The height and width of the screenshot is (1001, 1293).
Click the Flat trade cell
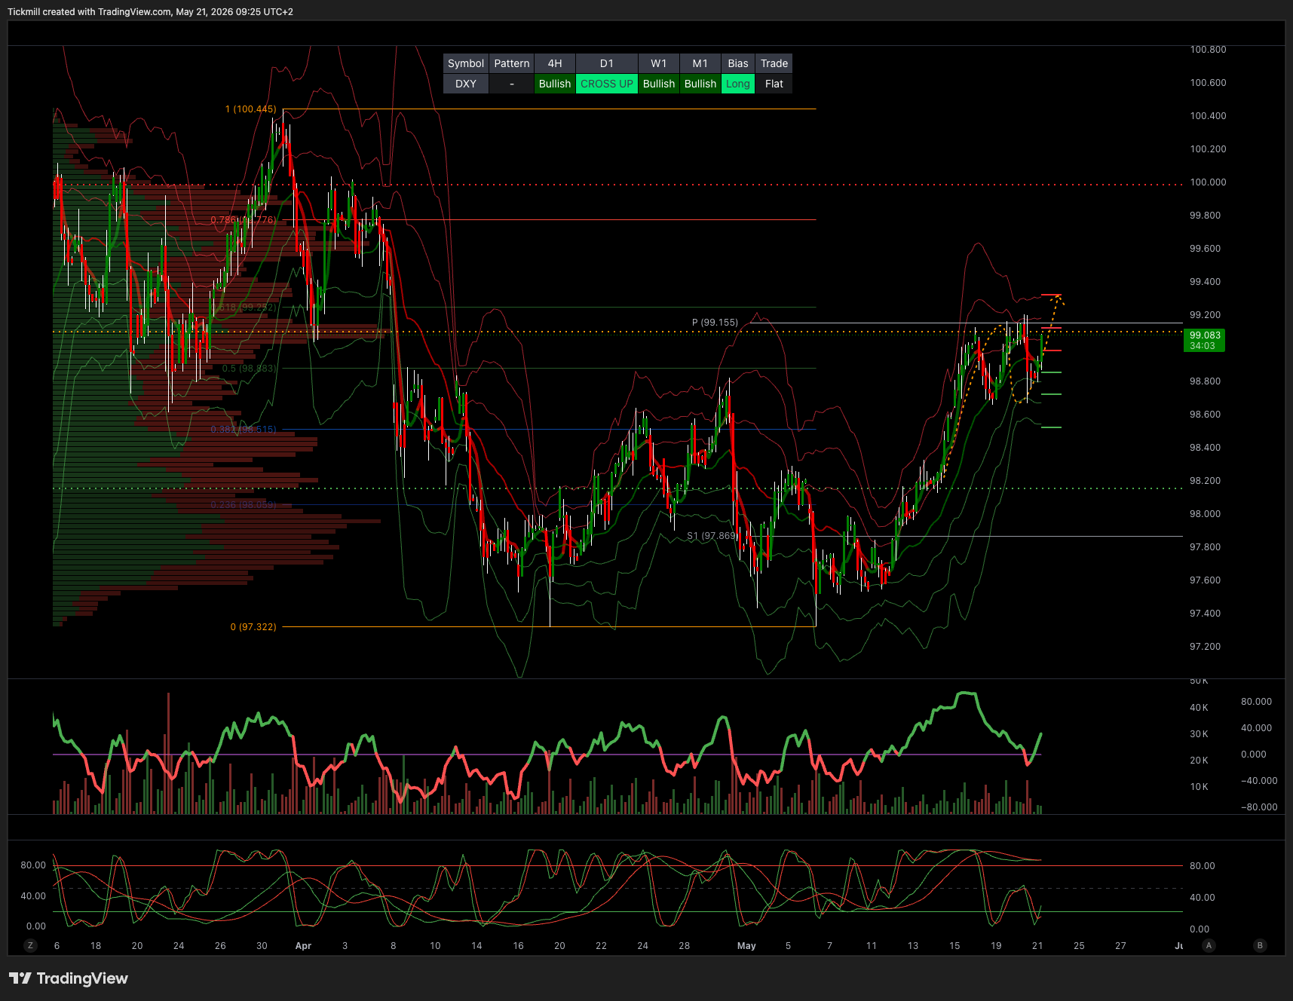(x=774, y=84)
